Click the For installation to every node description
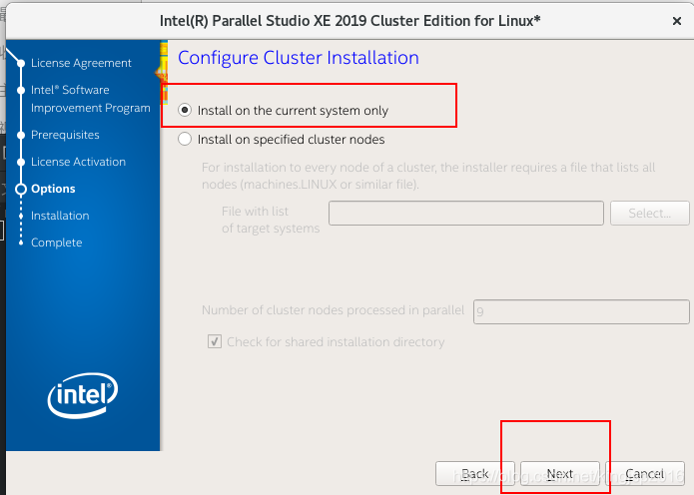694x495 pixels. tap(428, 176)
